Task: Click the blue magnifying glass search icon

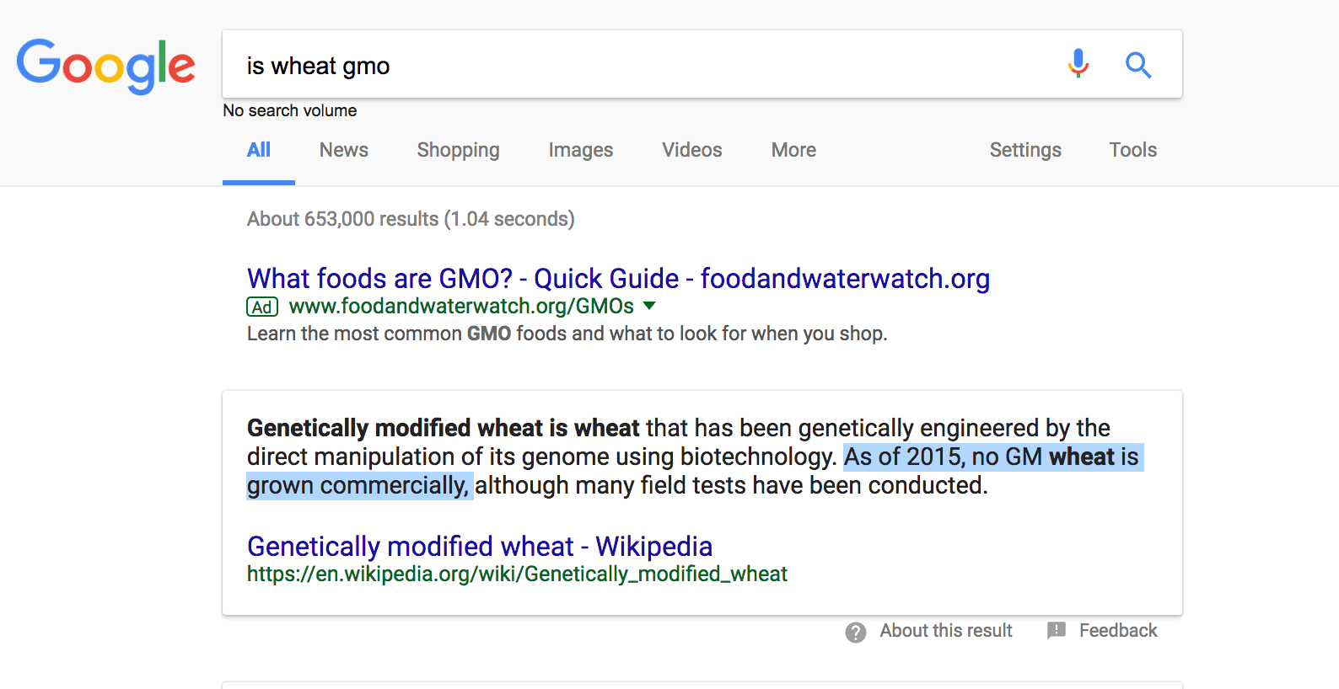Action: click(1138, 65)
